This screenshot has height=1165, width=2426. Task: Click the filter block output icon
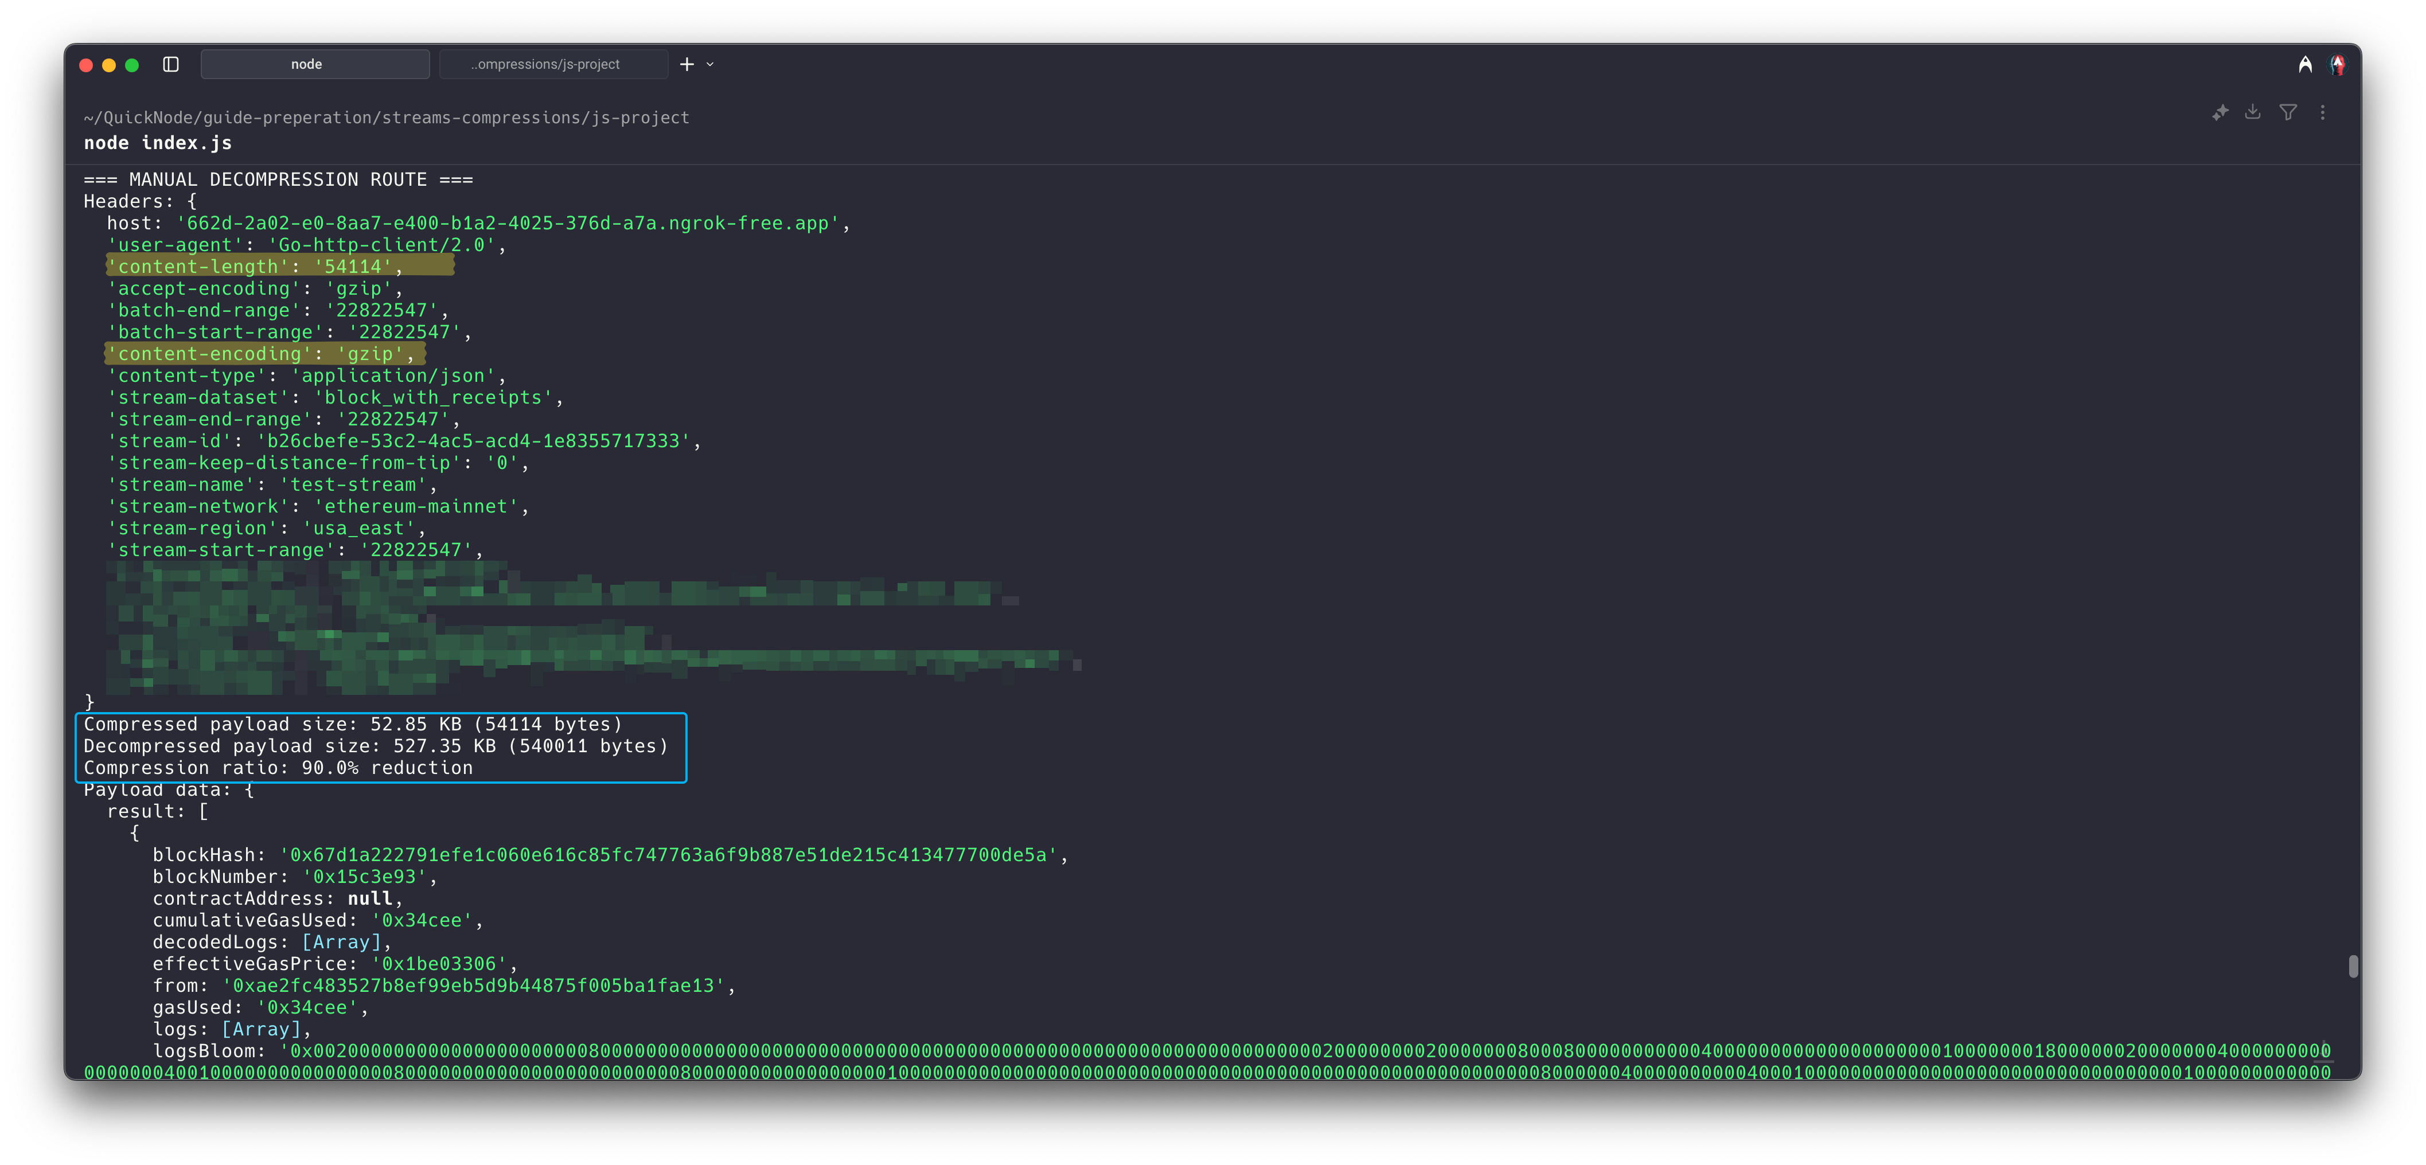(x=2288, y=112)
